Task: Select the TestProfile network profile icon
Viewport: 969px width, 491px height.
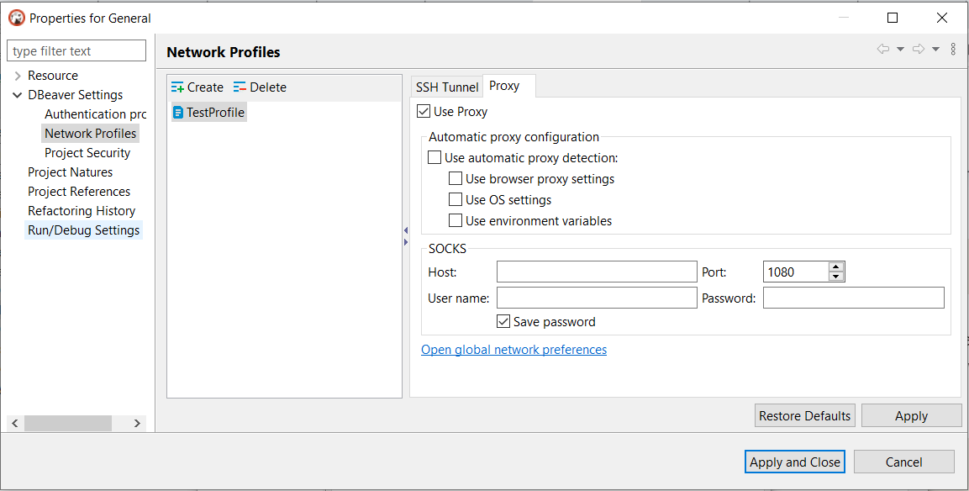Action: click(179, 111)
